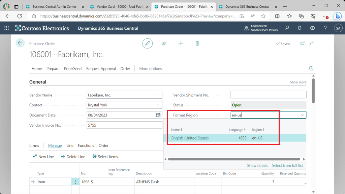Screen dimensions: 345x194
Task: Select the Manage tab in Lines
Action: pyautogui.click(x=55, y=145)
